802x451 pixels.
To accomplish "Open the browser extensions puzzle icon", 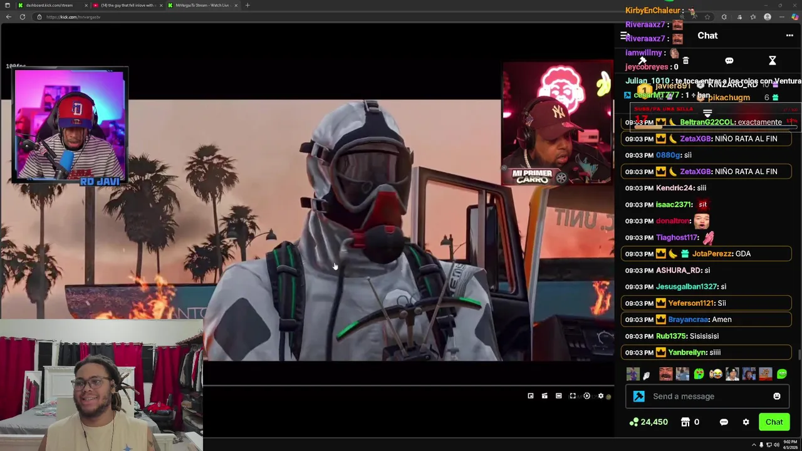I will coord(724,17).
